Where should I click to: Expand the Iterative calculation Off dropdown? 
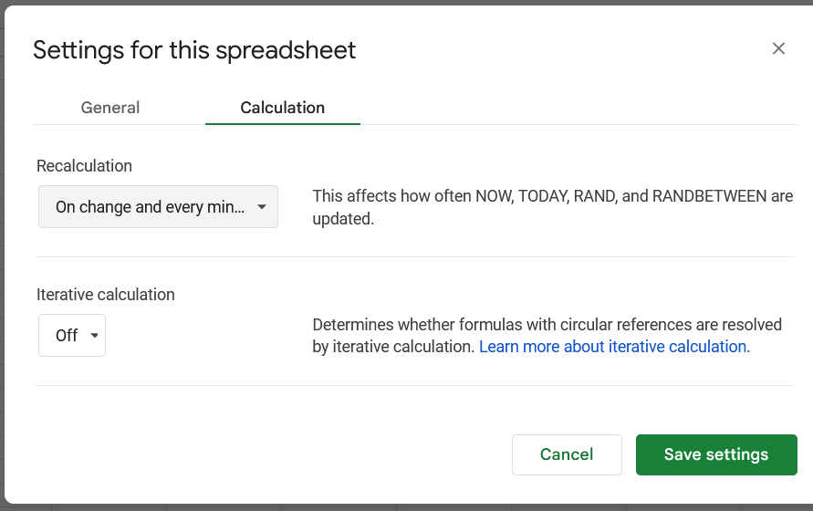(72, 335)
